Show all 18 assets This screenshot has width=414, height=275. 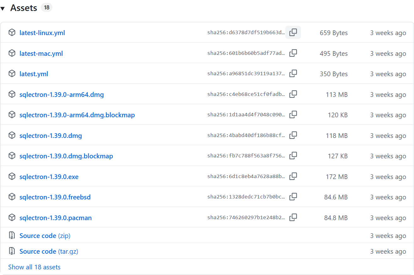pos(34,267)
